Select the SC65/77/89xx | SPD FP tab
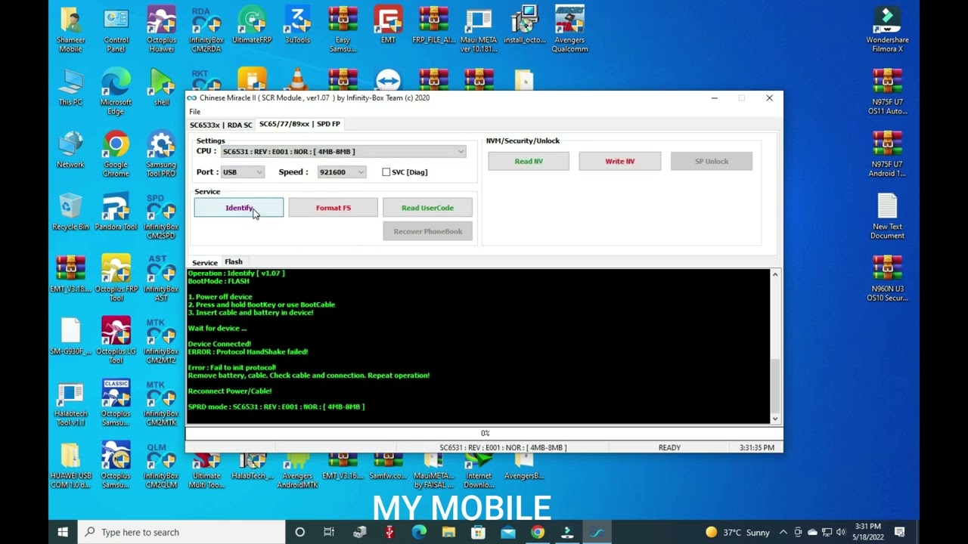Image resolution: width=968 pixels, height=544 pixels. pyautogui.click(x=299, y=124)
